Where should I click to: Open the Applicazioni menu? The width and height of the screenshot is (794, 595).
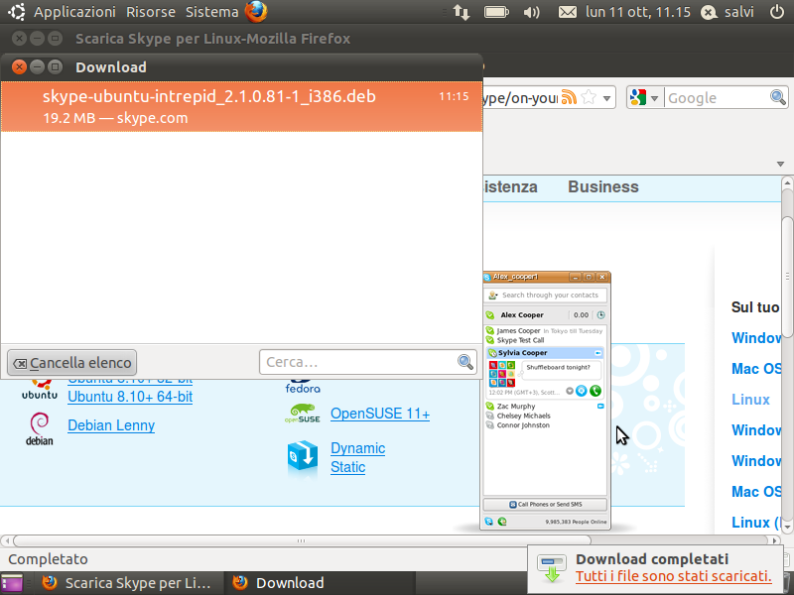point(74,12)
